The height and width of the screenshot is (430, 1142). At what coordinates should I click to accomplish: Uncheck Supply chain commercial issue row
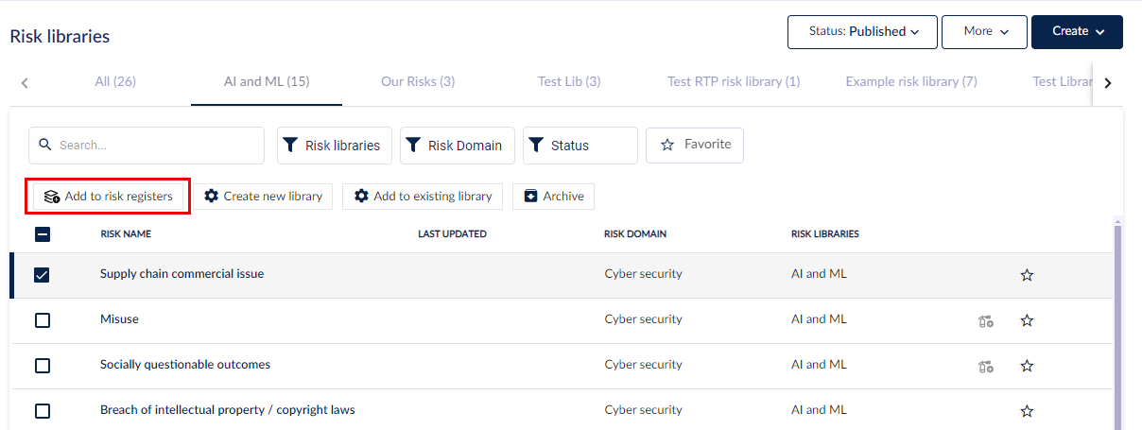[x=43, y=275]
